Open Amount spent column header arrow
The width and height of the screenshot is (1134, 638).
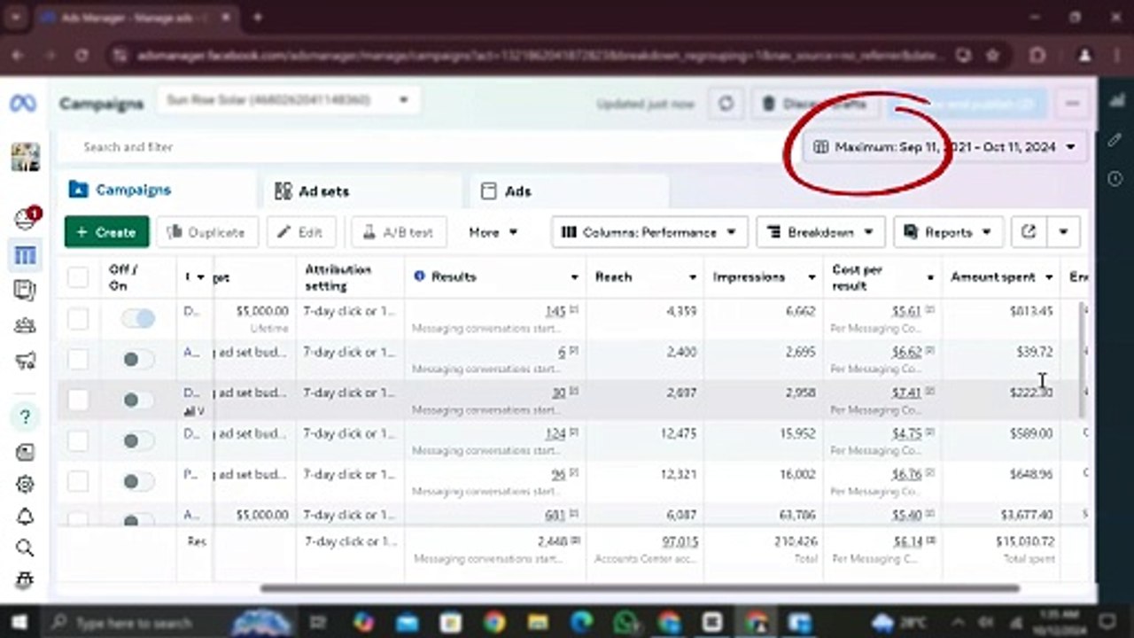pos(1049,277)
